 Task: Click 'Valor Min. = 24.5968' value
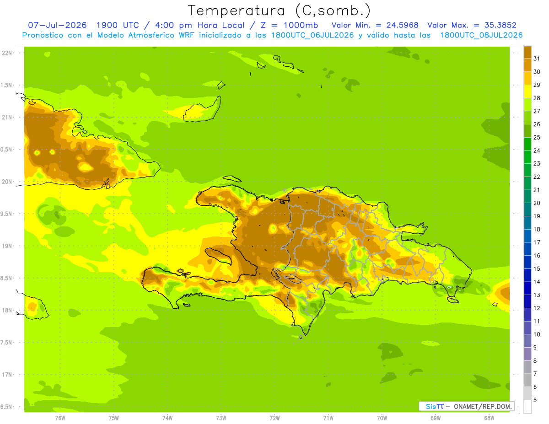click(375, 25)
